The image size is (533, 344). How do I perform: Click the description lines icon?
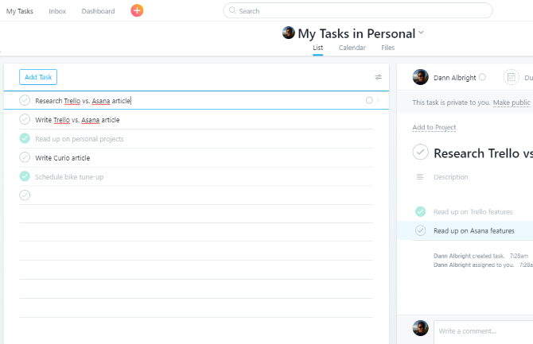coord(420,177)
